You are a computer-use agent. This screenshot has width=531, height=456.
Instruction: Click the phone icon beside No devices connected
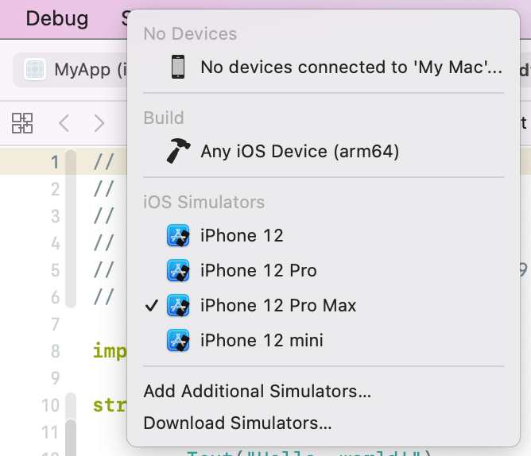178,68
